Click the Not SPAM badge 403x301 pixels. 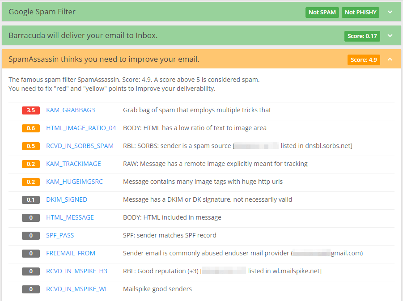click(x=322, y=13)
